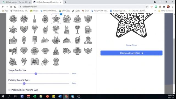Click the Shape Border Size slider handle
This screenshot has height=99, width=176.
click(36, 74)
